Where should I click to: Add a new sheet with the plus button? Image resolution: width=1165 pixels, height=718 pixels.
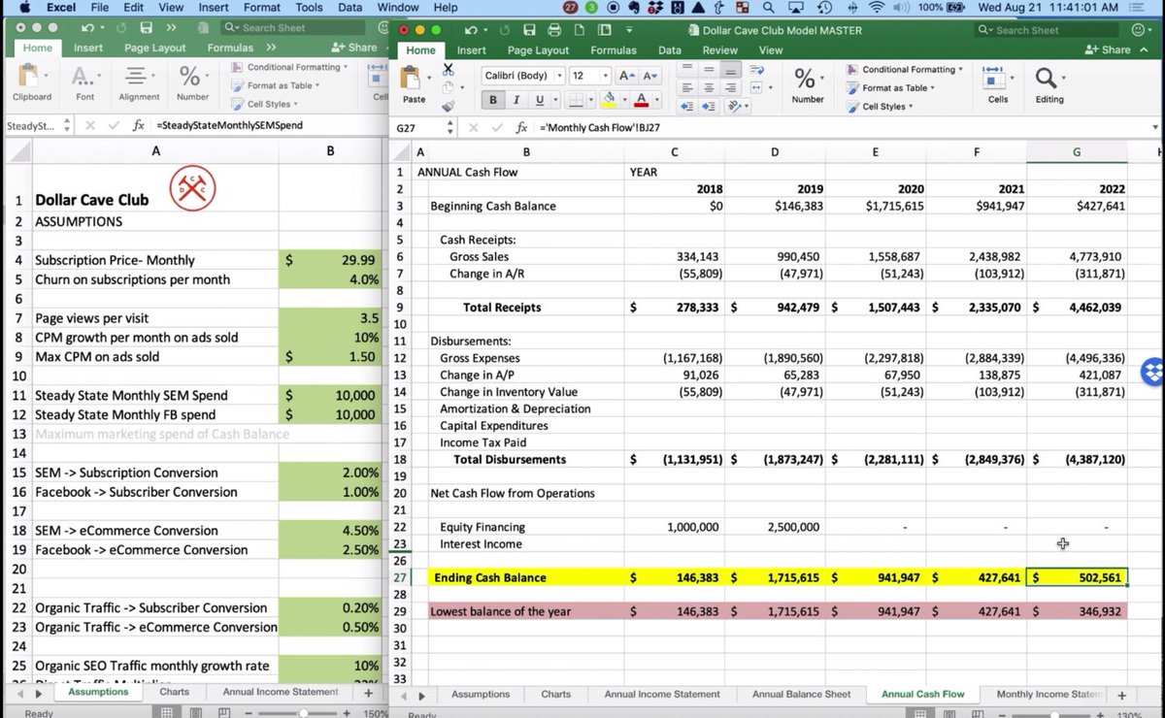[1121, 696]
